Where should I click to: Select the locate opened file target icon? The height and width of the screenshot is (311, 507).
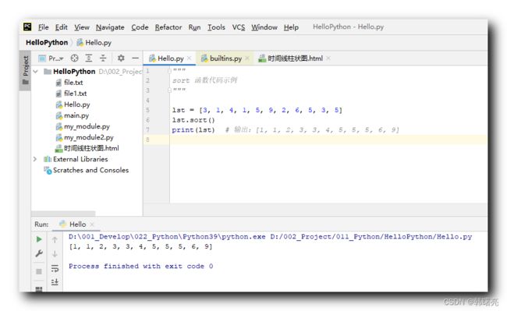coord(74,58)
